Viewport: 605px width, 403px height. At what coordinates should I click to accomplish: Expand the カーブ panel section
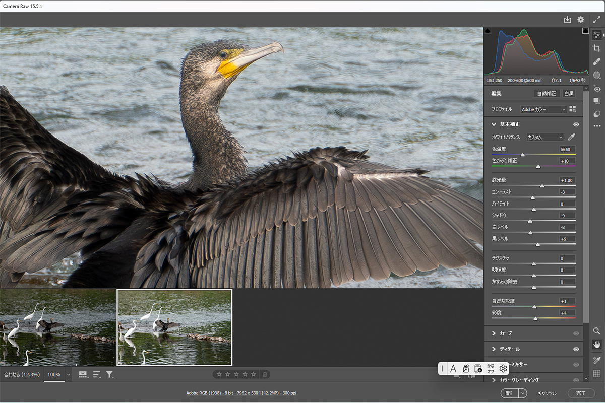point(494,333)
